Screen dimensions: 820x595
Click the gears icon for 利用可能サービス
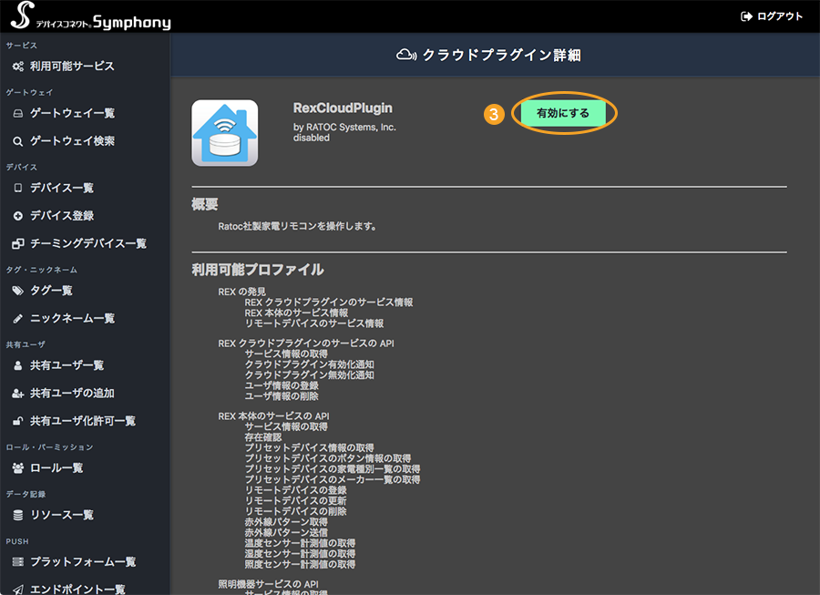[18, 67]
